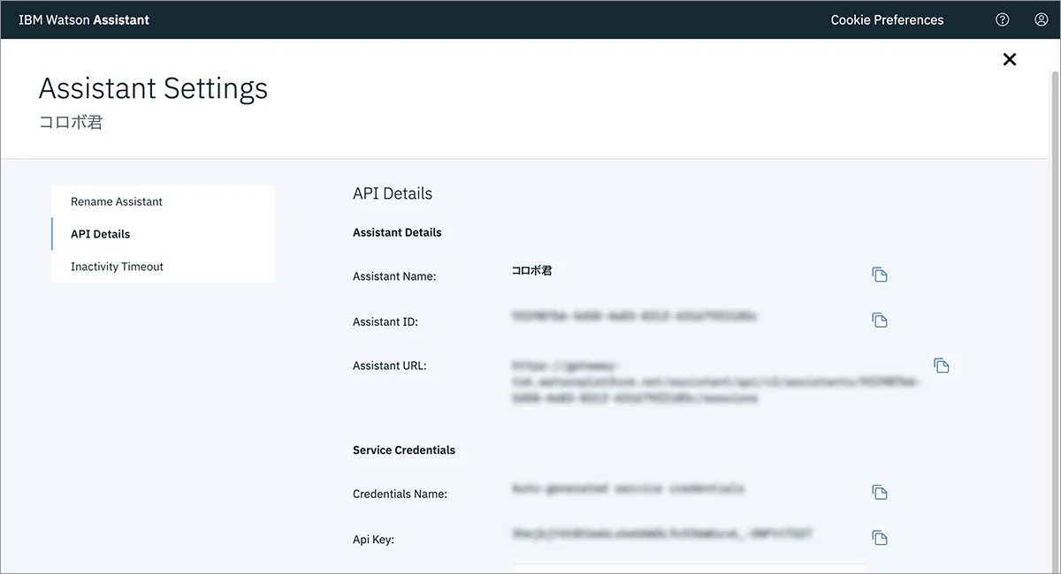Viewport: 1061px width, 574px height.
Task: Click the Assistant Details subheading
Action: (397, 232)
